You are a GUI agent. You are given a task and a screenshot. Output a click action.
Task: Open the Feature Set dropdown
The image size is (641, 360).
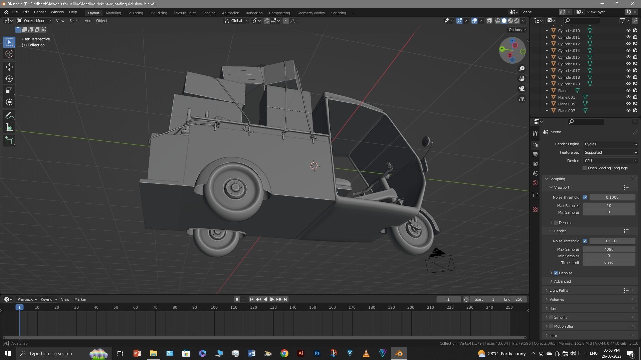click(610, 152)
